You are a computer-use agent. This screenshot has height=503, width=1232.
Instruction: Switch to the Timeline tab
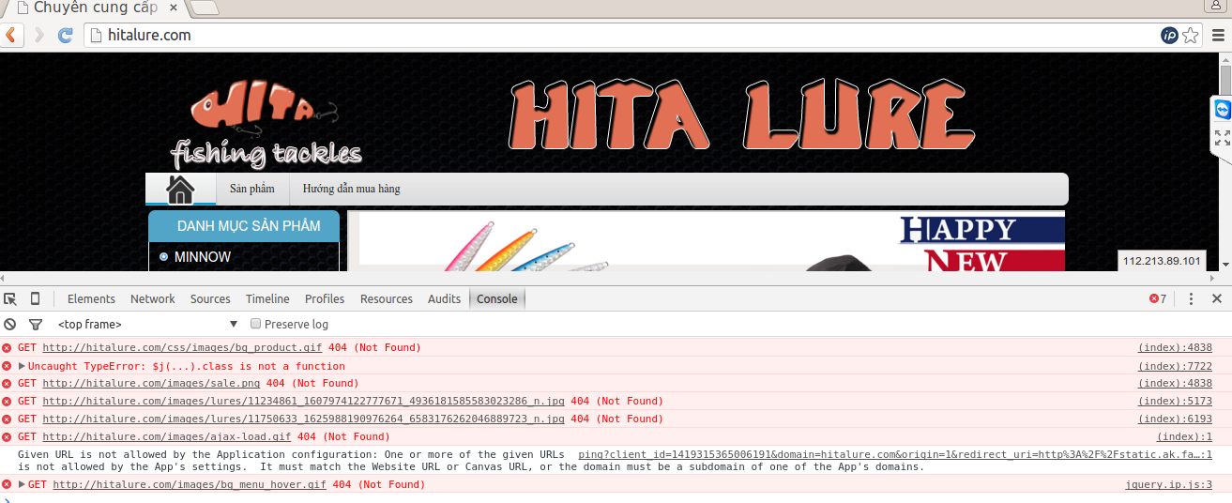267,298
